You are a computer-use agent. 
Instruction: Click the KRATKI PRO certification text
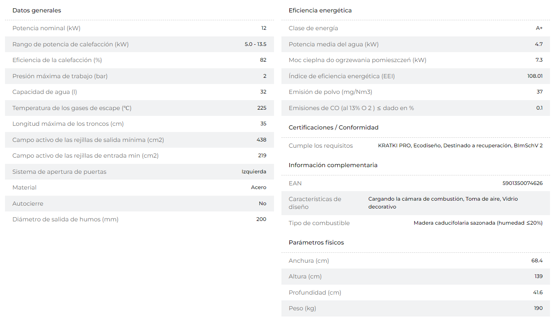tap(395, 146)
